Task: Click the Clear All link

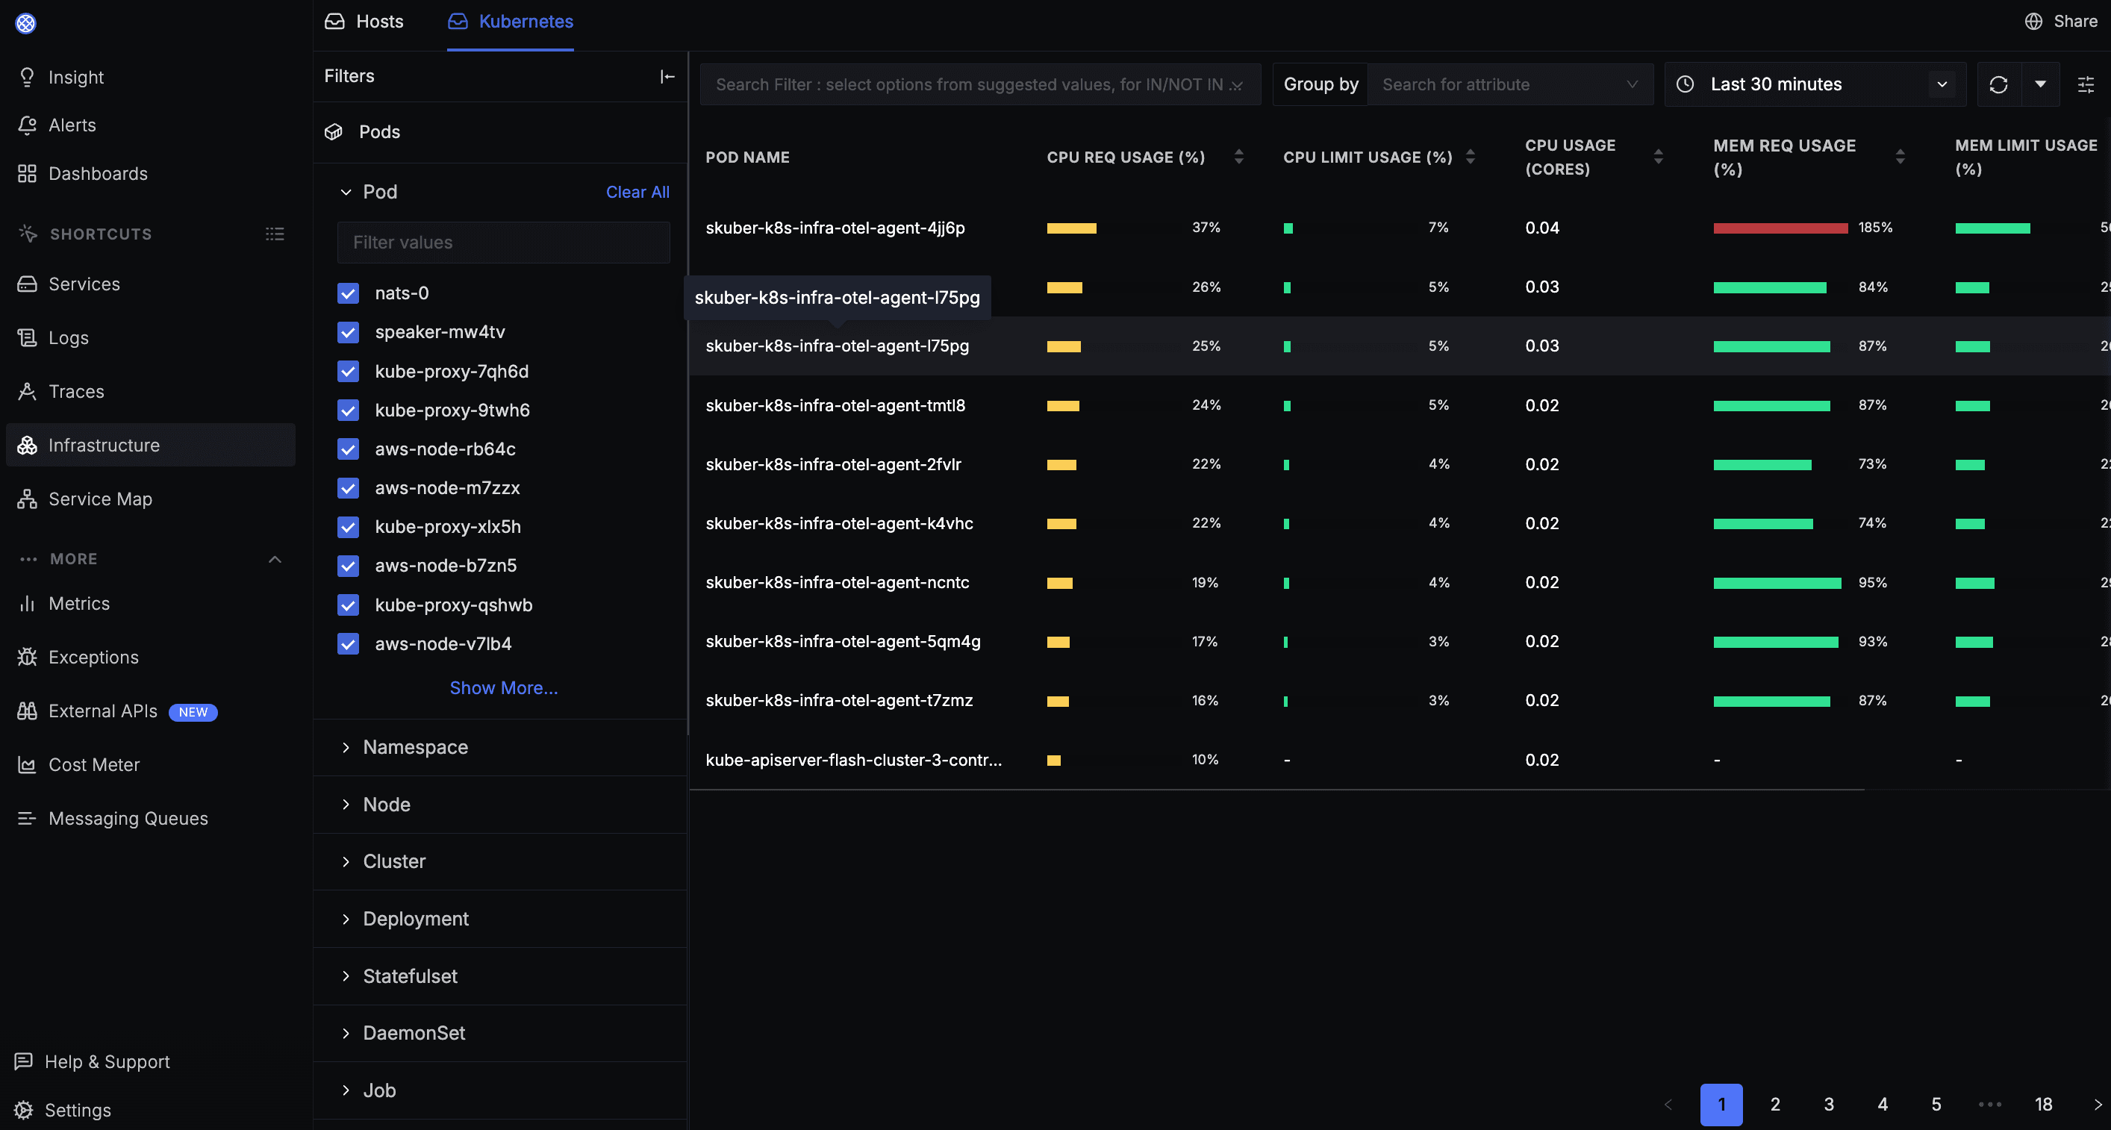Action: (637, 192)
